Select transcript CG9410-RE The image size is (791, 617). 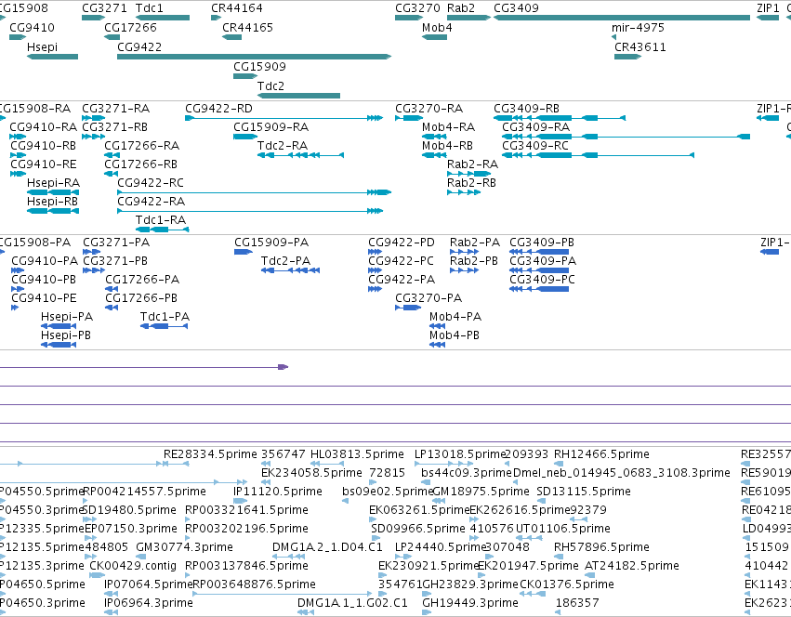pyautogui.click(x=44, y=165)
